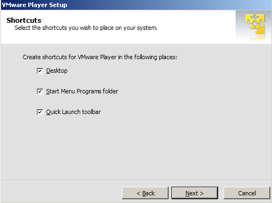Continue setup with the Next button
The image size is (272, 203).
195,193
